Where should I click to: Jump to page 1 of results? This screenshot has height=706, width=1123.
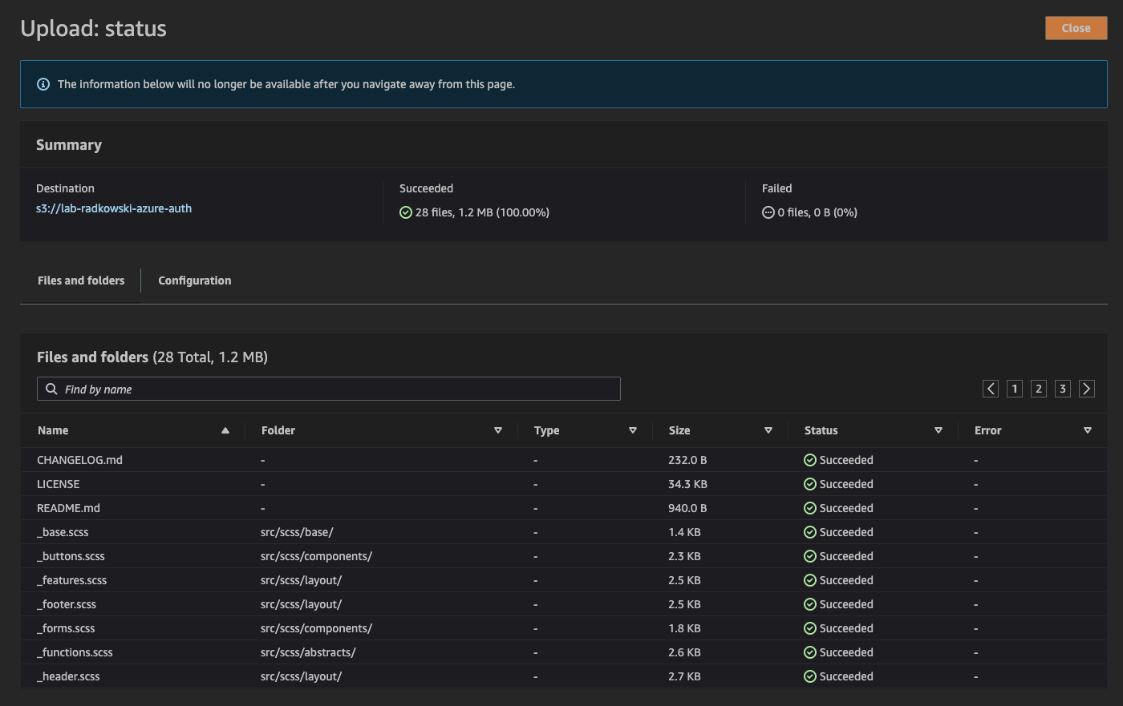pyautogui.click(x=1015, y=389)
